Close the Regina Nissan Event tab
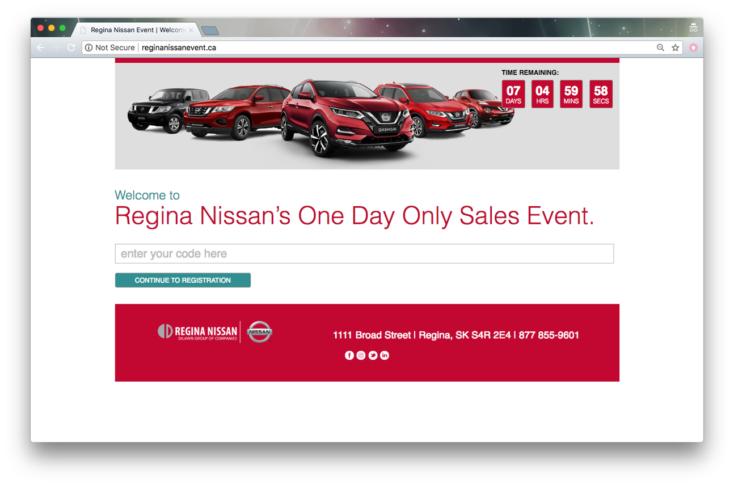 coord(191,30)
